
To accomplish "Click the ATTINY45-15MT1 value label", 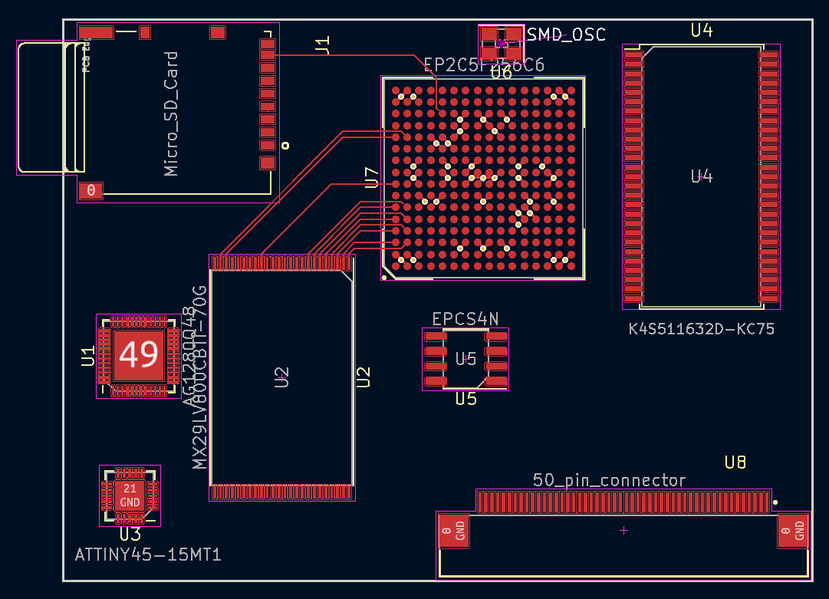I will (x=148, y=555).
